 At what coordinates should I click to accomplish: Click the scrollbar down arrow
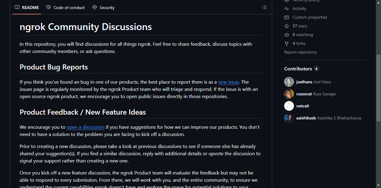[378, 185]
